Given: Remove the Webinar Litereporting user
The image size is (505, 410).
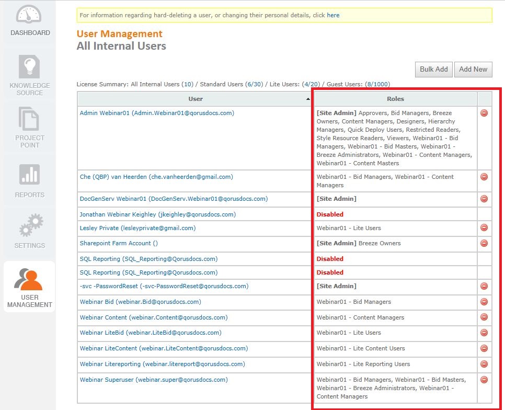Looking at the screenshot, I should click(x=484, y=364).
